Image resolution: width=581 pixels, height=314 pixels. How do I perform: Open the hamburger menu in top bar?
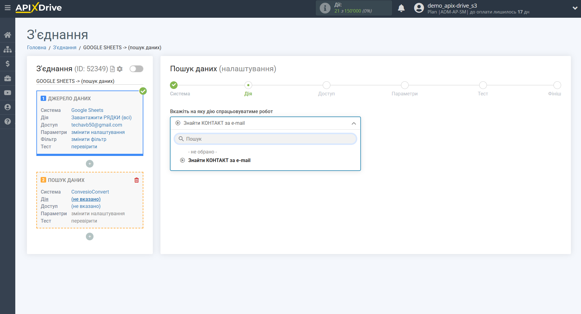point(8,8)
